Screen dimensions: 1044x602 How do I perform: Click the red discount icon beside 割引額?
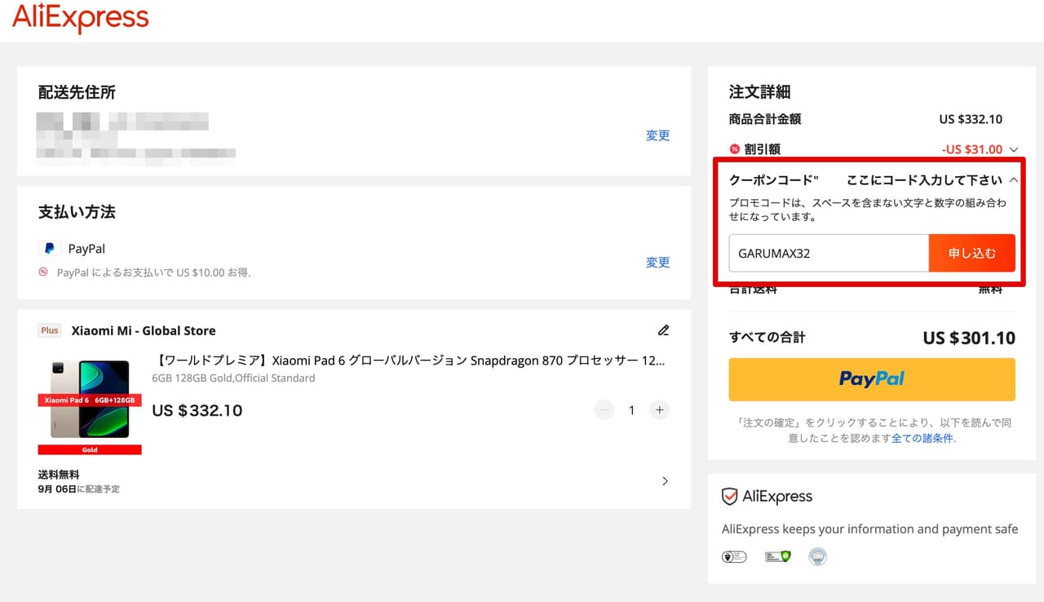[734, 149]
